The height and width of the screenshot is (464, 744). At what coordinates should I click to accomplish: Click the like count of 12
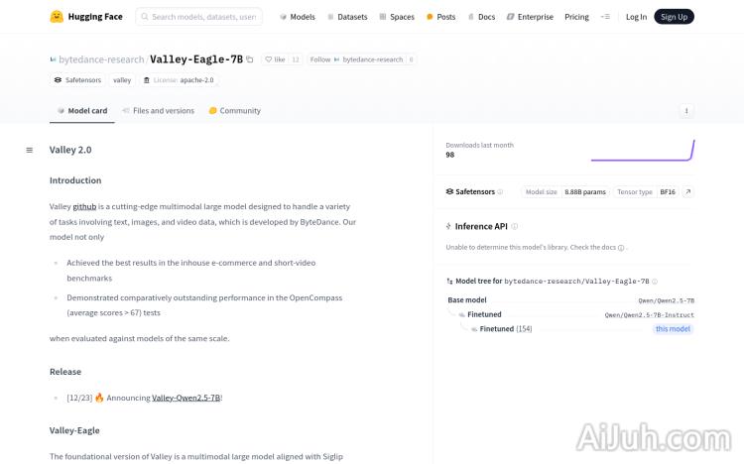tap(296, 59)
